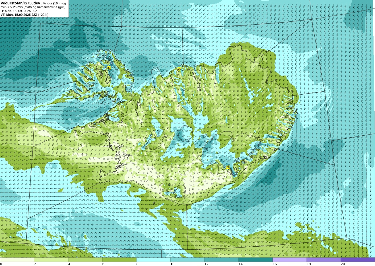The image size is (375, 266).
Task: Select the above 20 m/s violet legend swatch
Action: (x=358, y=260)
